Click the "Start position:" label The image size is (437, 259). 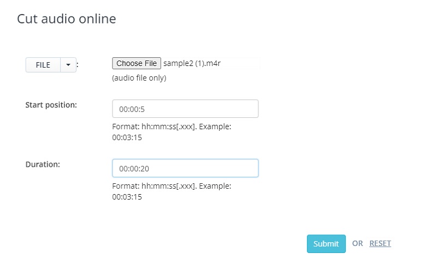[51, 105]
